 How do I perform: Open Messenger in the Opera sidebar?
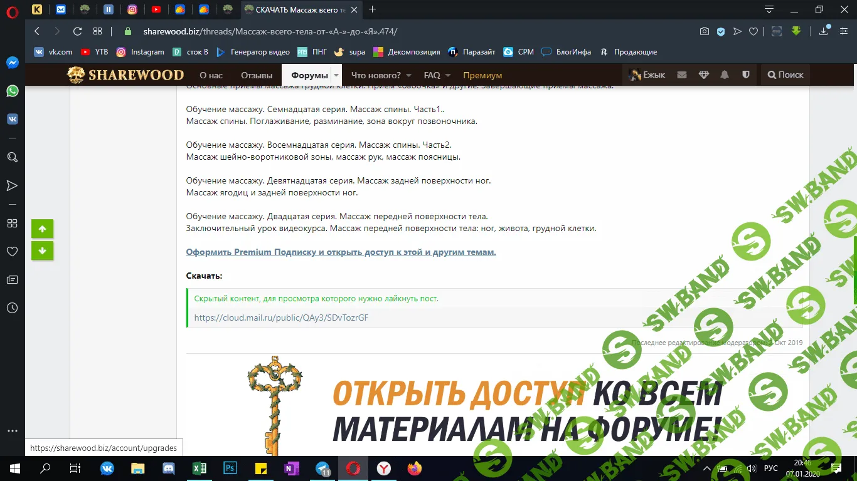12,63
